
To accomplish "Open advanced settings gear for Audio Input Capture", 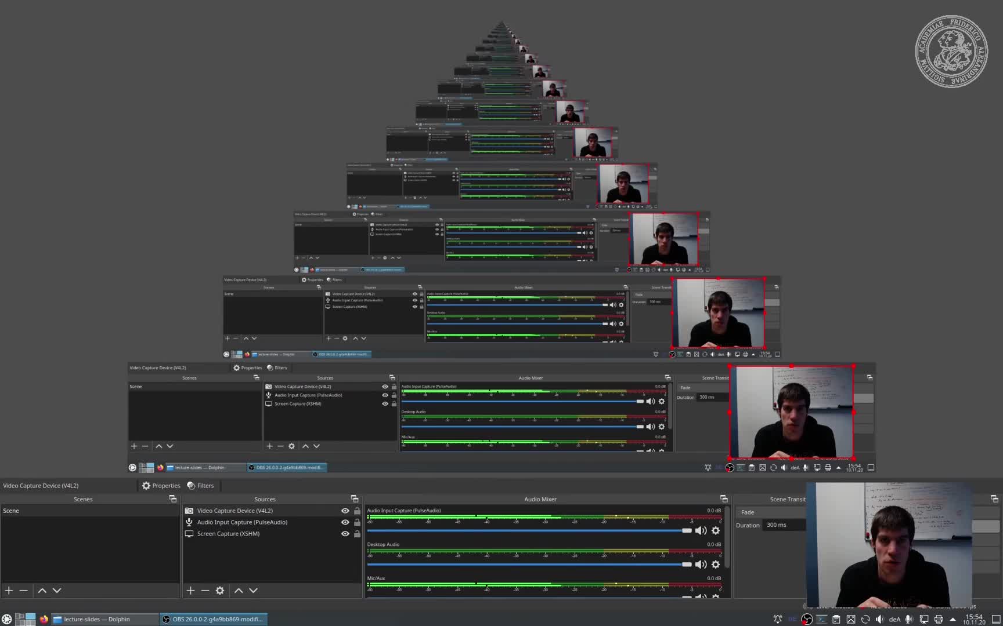I will coord(716,530).
